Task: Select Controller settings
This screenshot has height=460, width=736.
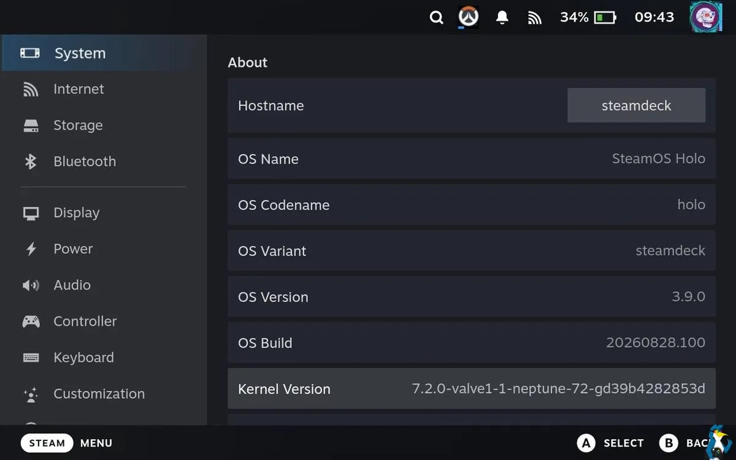Action: click(x=104, y=321)
